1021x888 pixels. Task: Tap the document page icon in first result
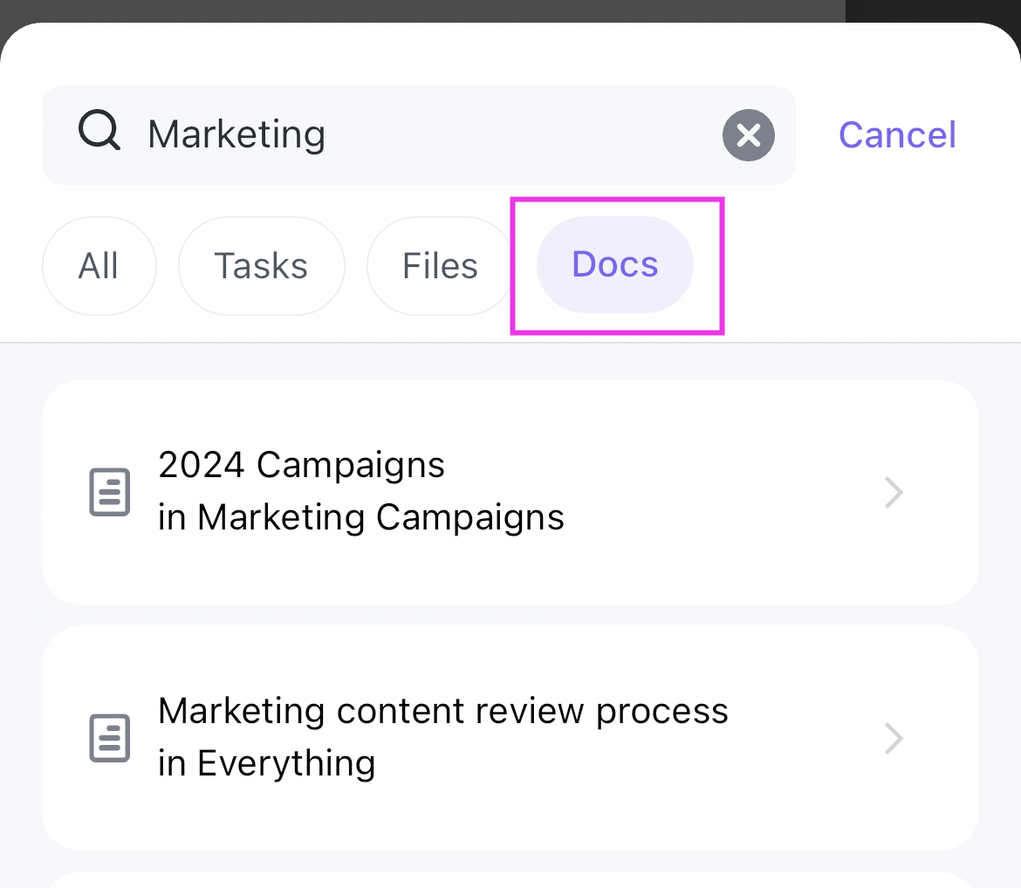click(110, 492)
